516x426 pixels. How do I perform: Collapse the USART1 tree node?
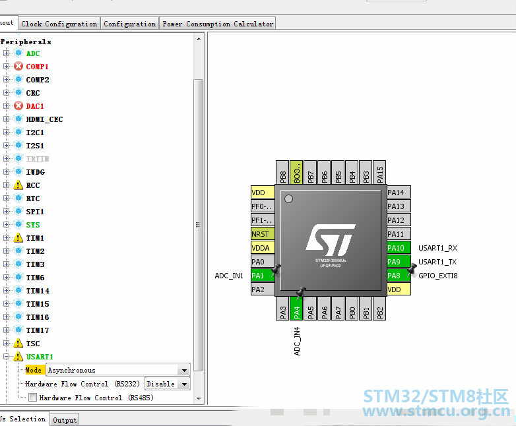click(x=6, y=356)
